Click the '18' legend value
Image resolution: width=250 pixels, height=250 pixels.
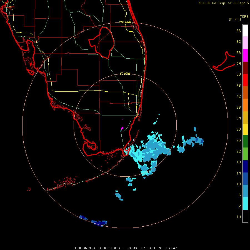(239, 162)
